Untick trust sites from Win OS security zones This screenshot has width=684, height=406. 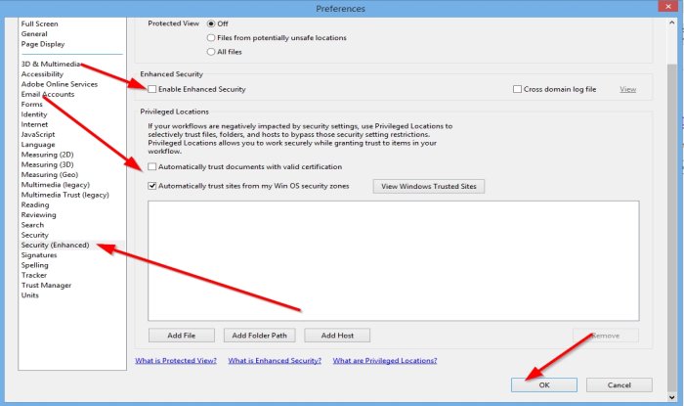tap(151, 186)
